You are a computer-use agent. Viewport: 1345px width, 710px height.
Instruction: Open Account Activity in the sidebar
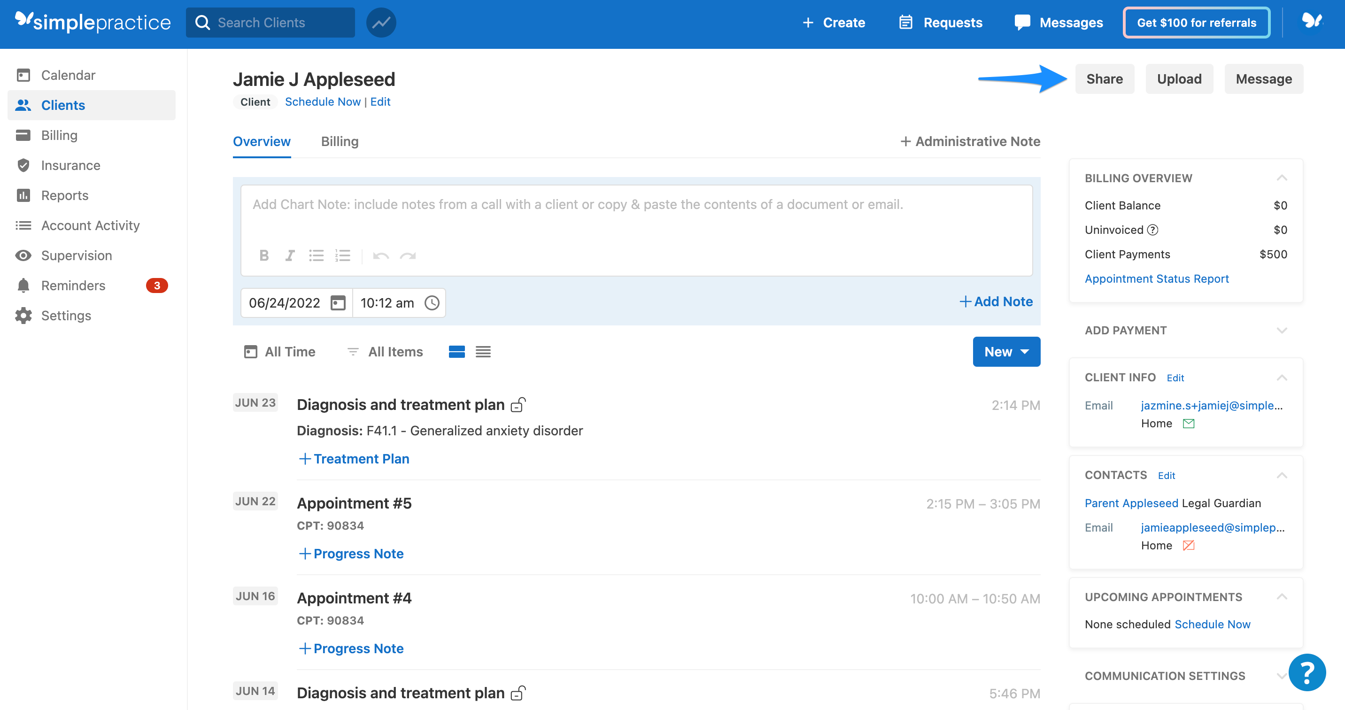[92, 225]
